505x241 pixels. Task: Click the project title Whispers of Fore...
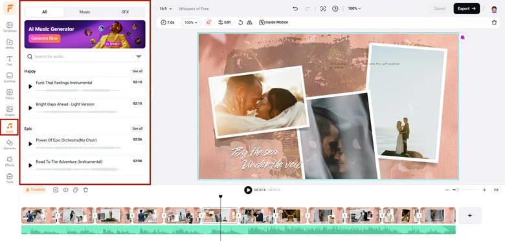point(195,8)
